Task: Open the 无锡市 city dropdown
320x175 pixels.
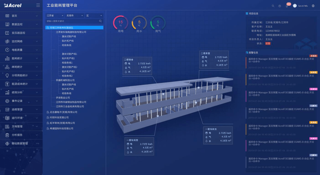Action: tap(75, 15)
